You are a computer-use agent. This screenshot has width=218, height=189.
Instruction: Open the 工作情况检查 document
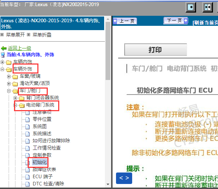coord(47,148)
